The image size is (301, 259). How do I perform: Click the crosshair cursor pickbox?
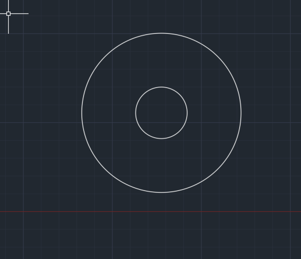point(8,13)
